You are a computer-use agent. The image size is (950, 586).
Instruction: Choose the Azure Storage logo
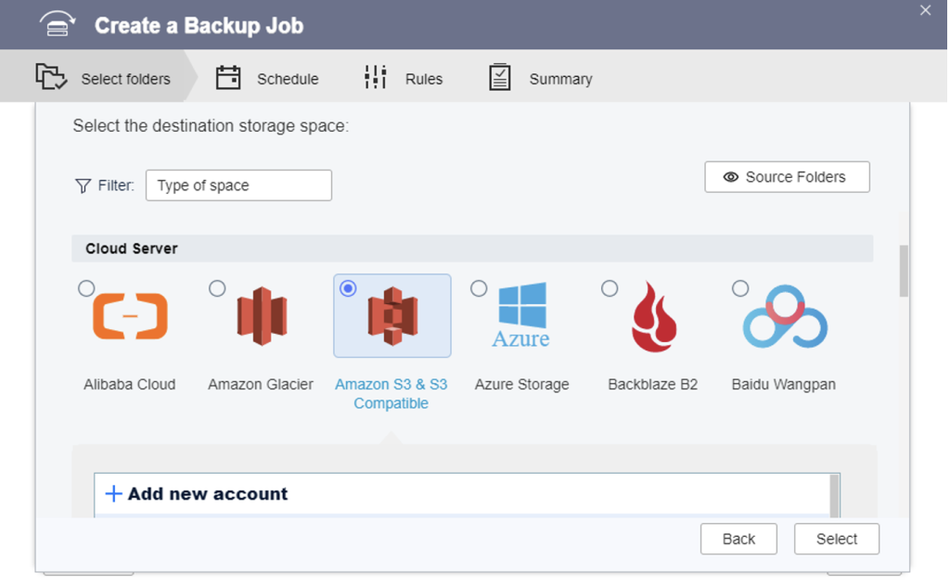(x=521, y=315)
